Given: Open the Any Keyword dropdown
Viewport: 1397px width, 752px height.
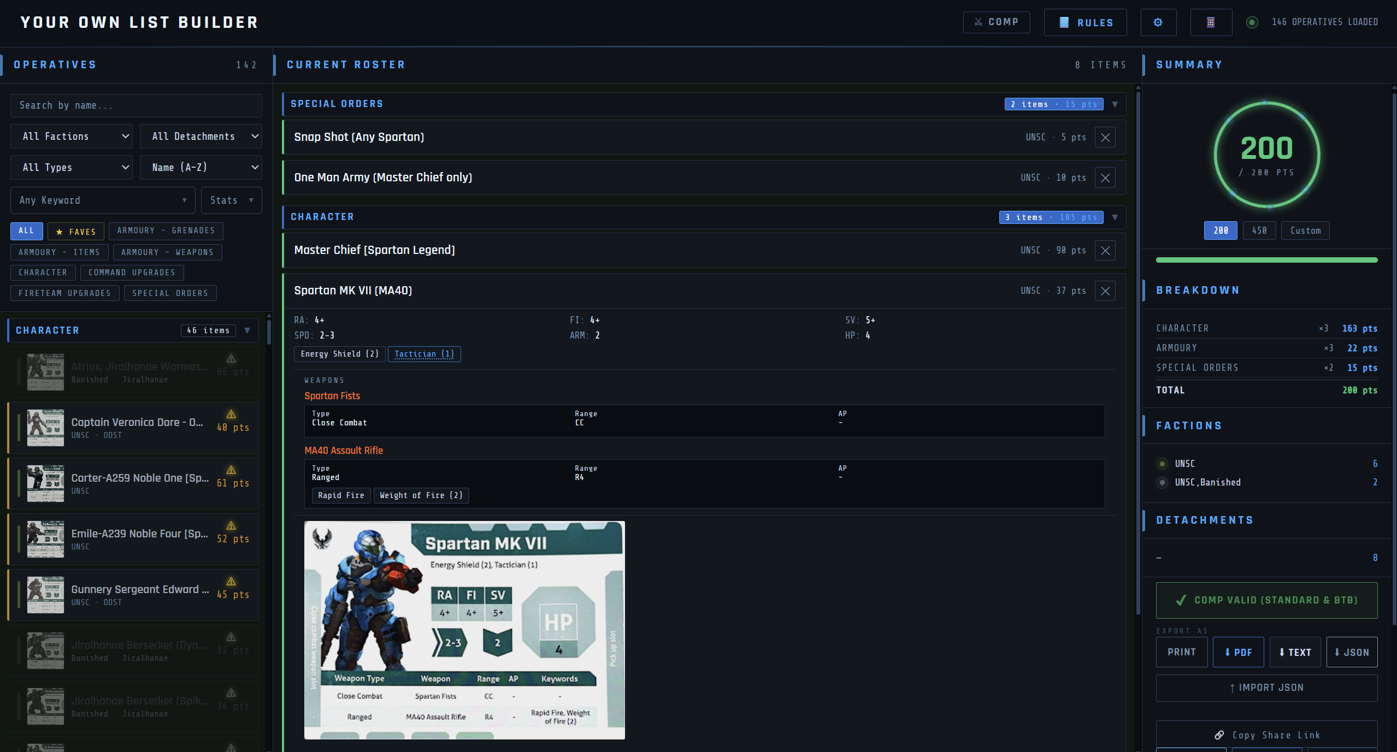Looking at the screenshot, I should pos(103,200).
